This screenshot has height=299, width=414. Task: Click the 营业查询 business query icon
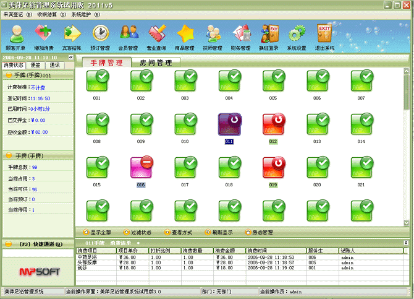pyautogui.click(x=157, y=35)
